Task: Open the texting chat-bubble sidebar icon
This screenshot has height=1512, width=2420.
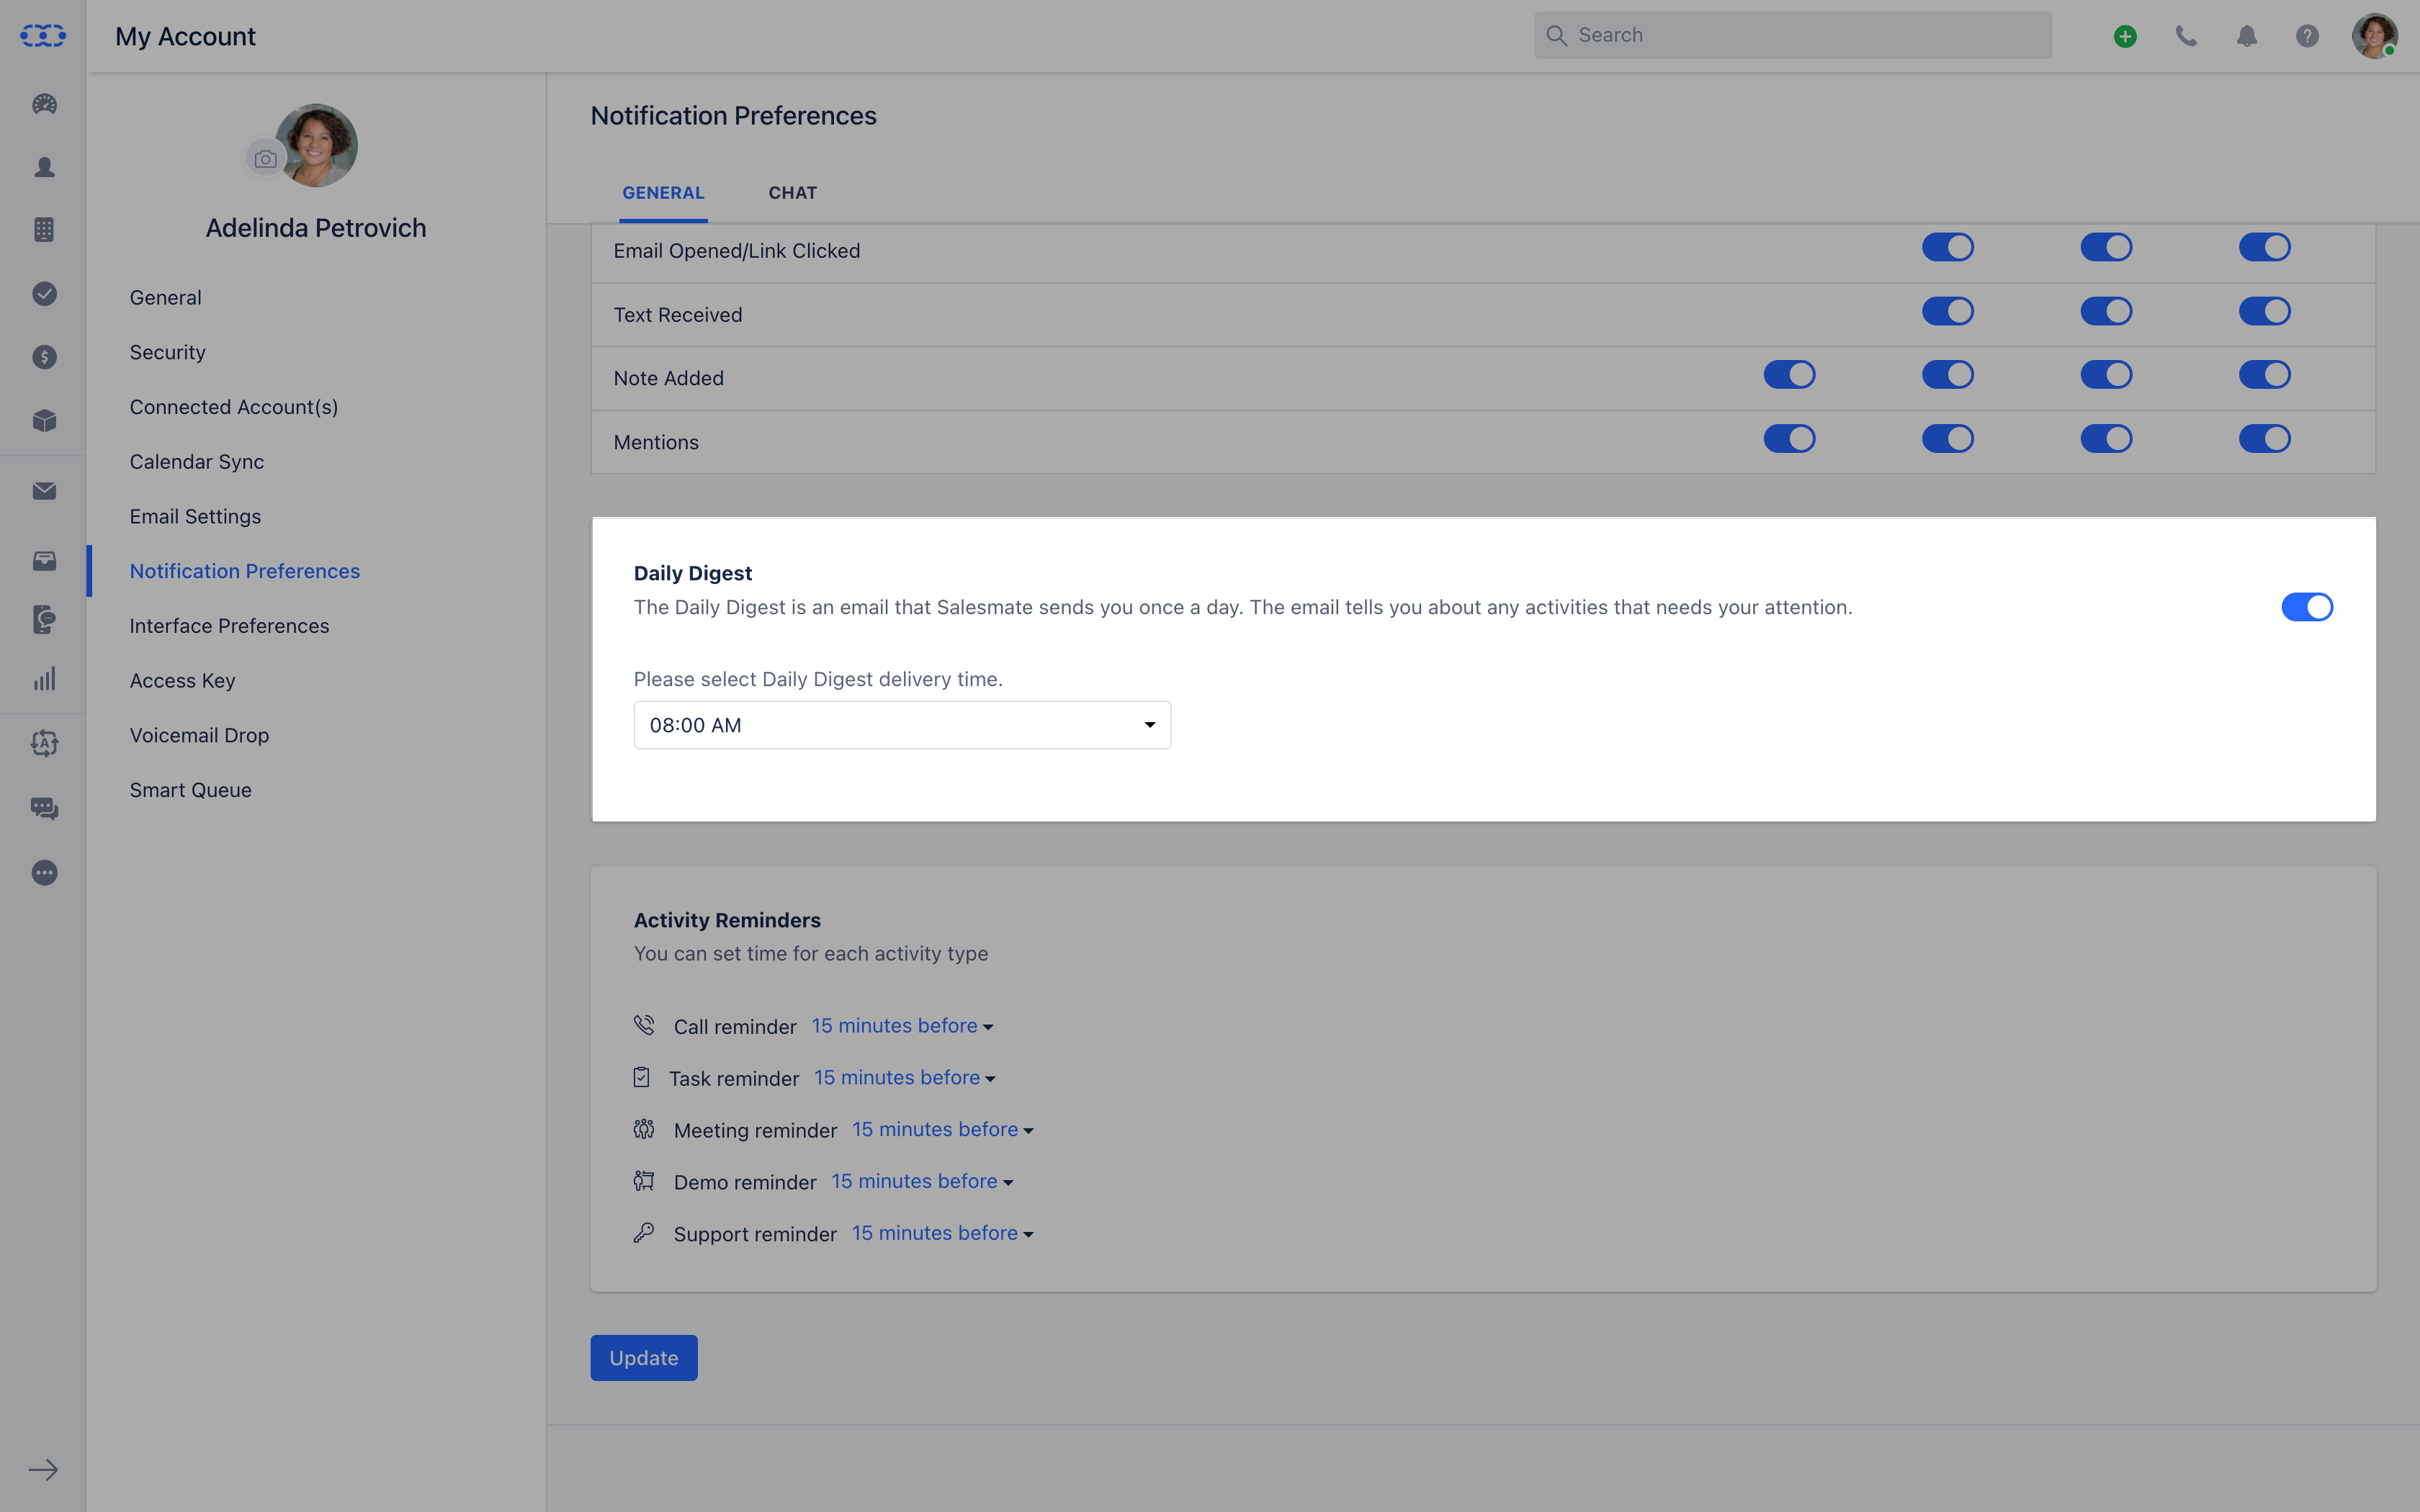Action: pos(44,619)
